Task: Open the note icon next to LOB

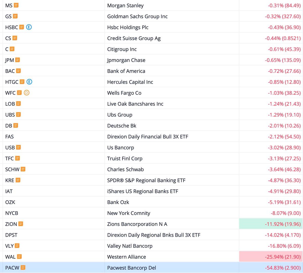Action: (18, 104)
